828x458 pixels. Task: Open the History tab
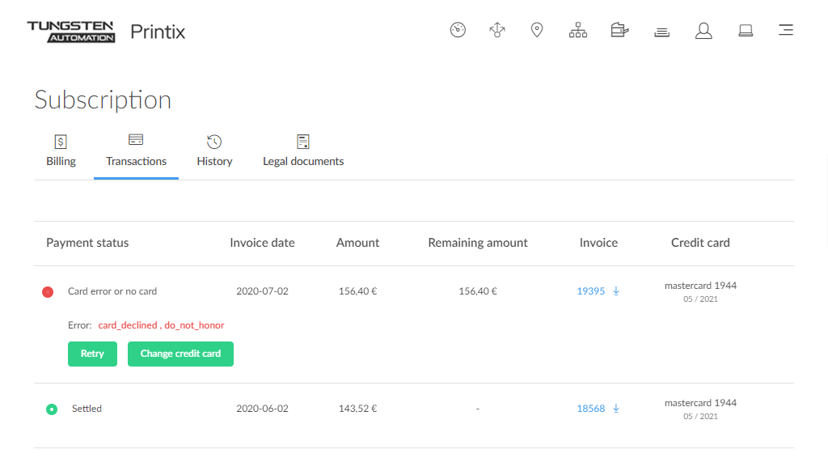point(214,152)
